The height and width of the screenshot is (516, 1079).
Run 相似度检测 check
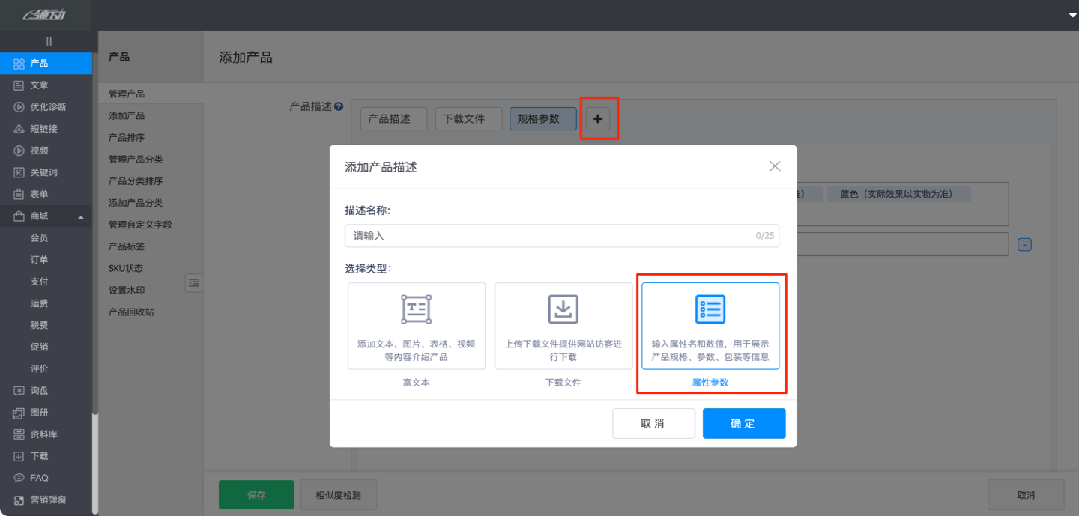[338, 494]
